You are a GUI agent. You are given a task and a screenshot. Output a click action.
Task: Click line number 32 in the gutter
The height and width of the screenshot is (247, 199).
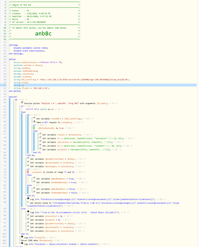coord(5,85)
